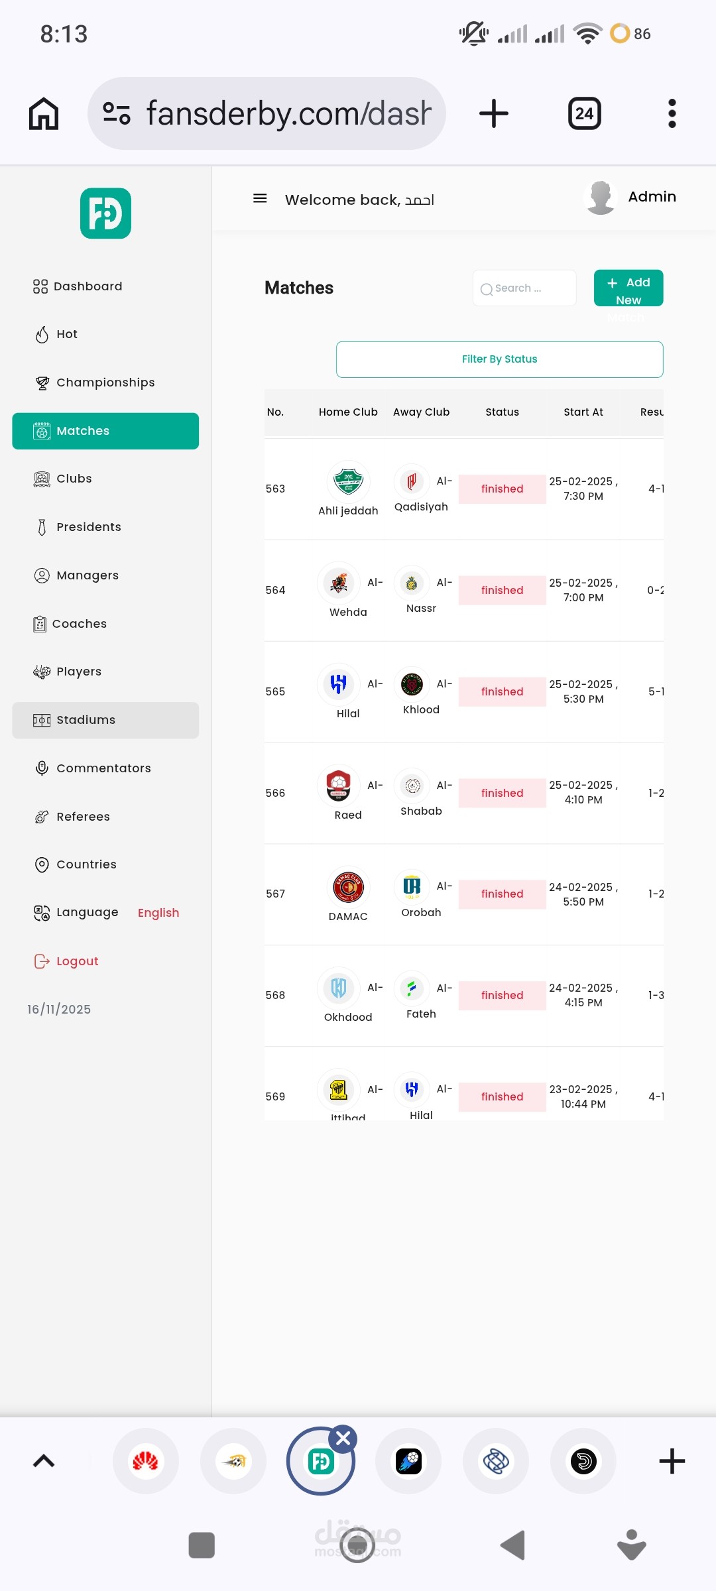Click the Logout link
The image size is (716, 1591).
point(77,961)
